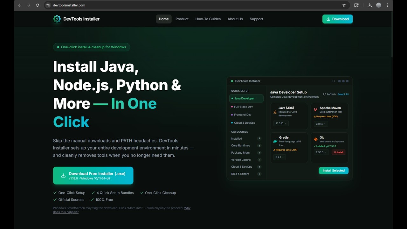The height and width of the screenshot is (229, 407).
Task: Select Full-Stack Dev quick setup
Action: [246, 107]
